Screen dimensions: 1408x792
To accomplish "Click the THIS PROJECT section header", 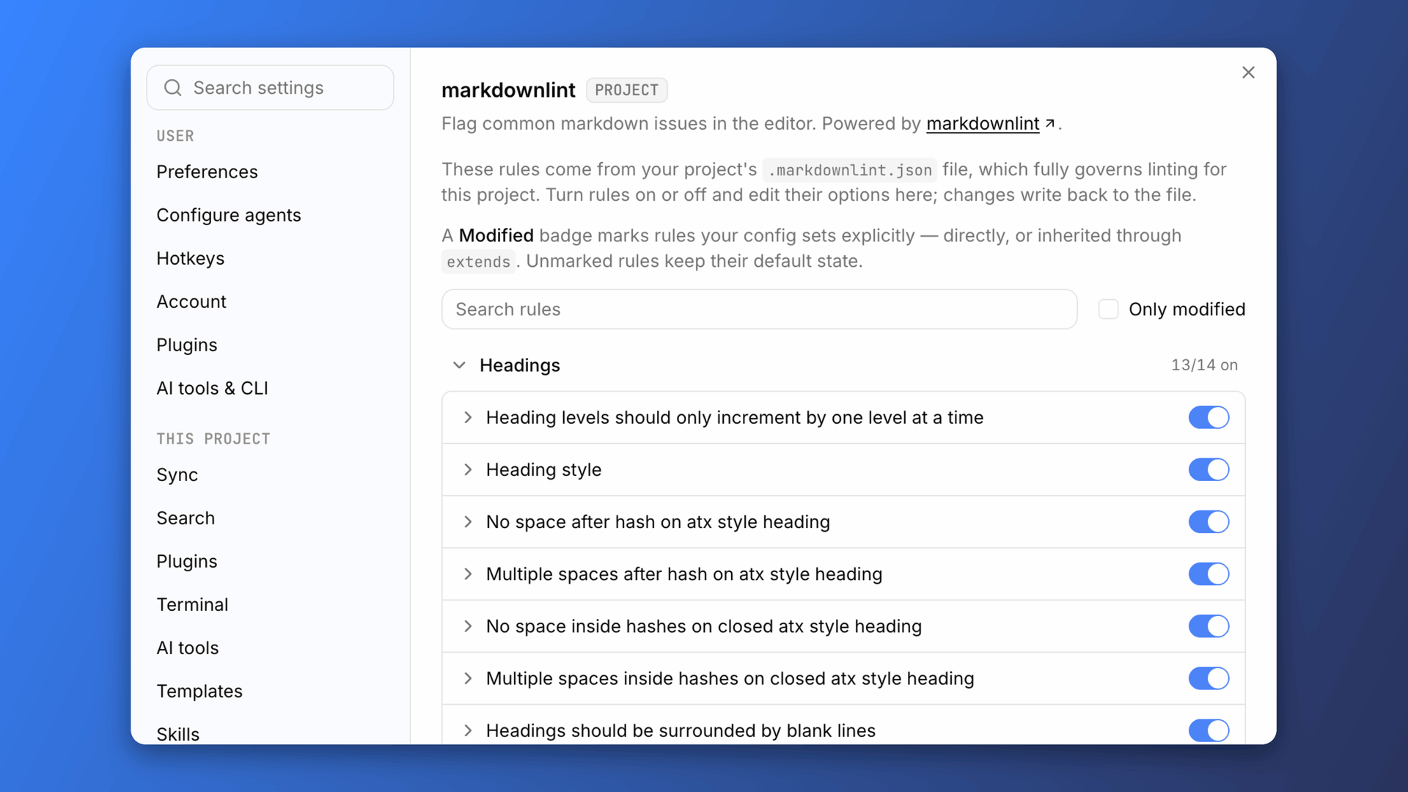I will click(x=213, y=439).
